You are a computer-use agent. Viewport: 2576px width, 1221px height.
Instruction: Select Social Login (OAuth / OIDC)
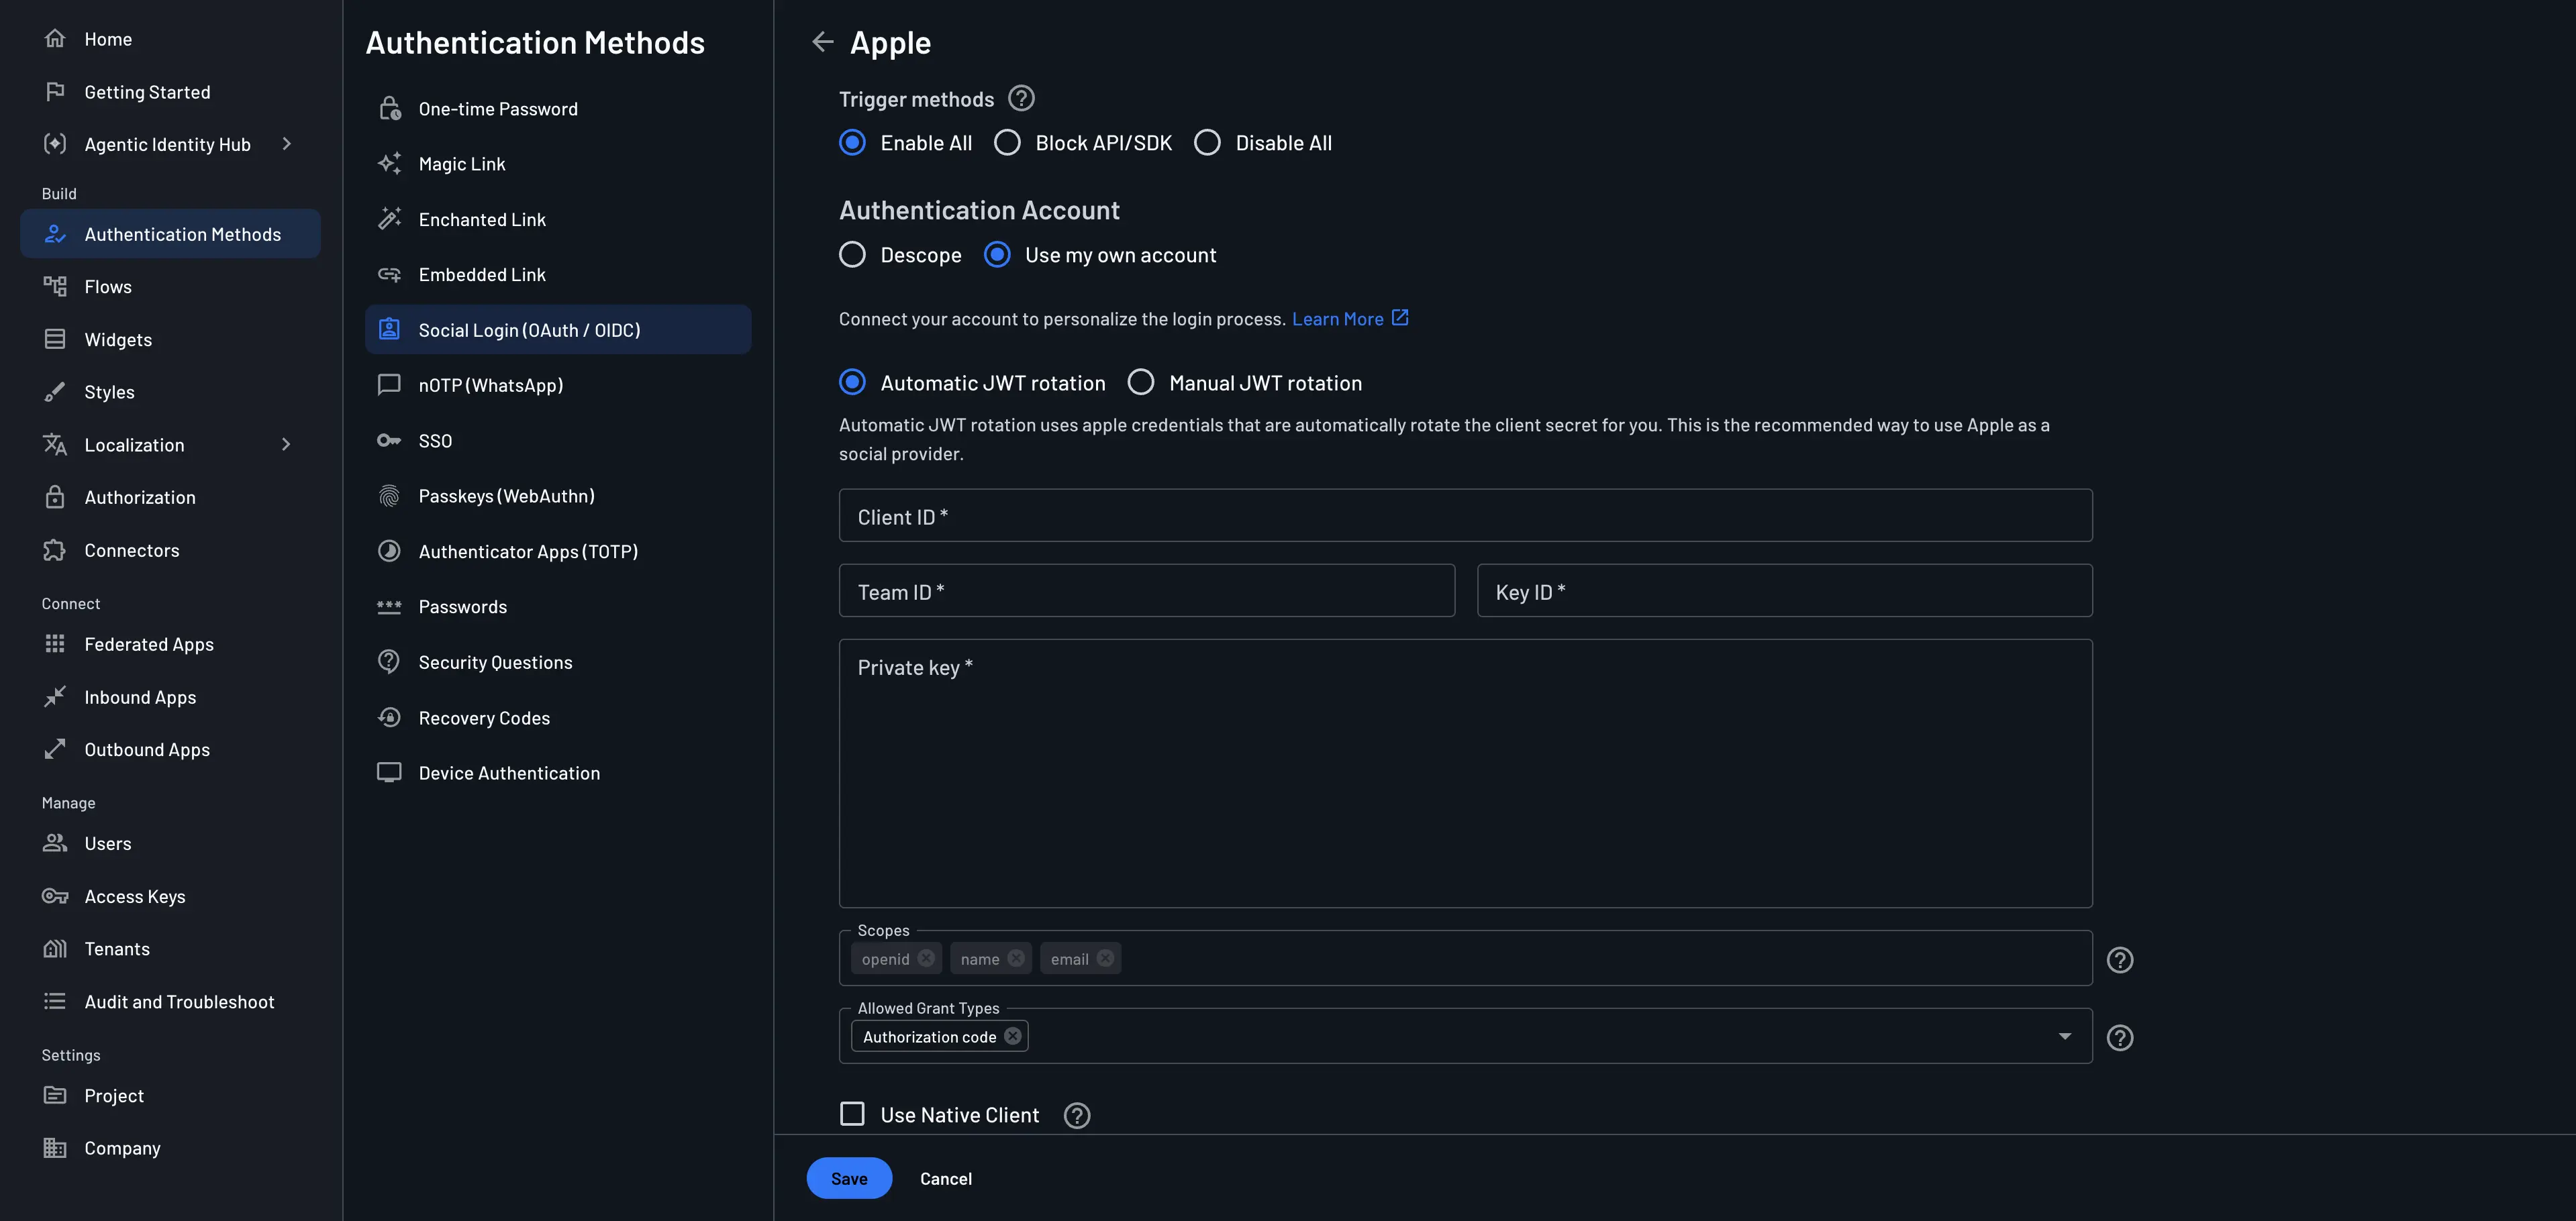(558, 329)
